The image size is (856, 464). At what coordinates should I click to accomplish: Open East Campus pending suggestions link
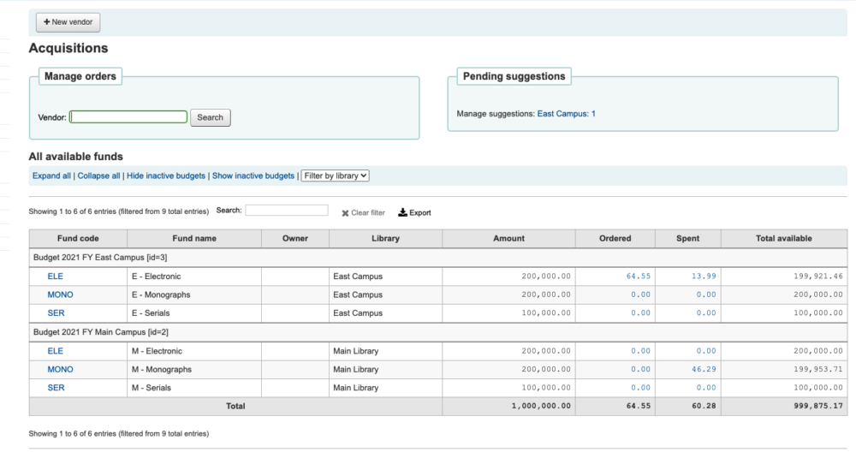(566, 113)
